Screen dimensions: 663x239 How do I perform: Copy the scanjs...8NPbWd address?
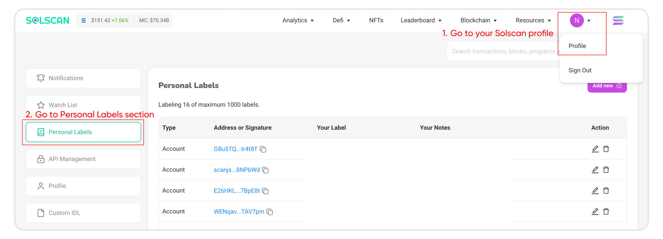265,170
